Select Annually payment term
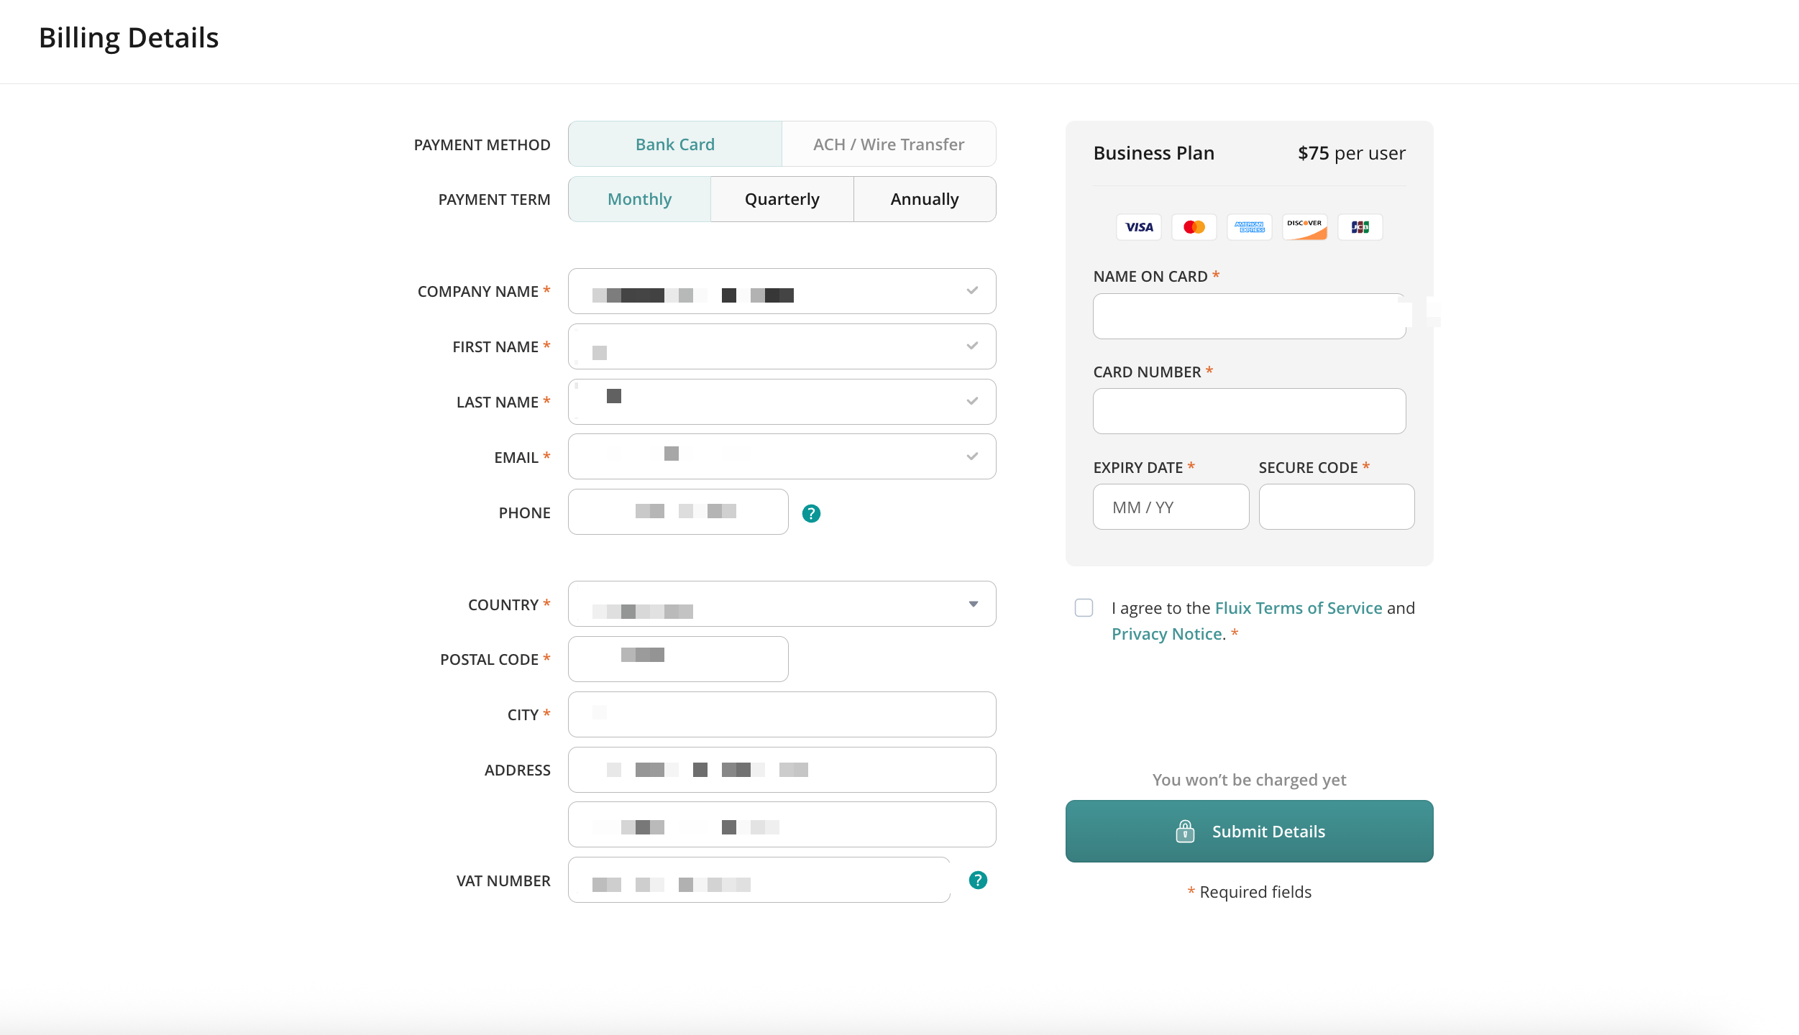The image size is (1799, 1035). pyautogui.click(x=924, y=199)
